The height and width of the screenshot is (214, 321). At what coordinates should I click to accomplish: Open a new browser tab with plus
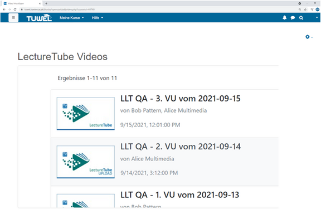(x=46, y=3)
